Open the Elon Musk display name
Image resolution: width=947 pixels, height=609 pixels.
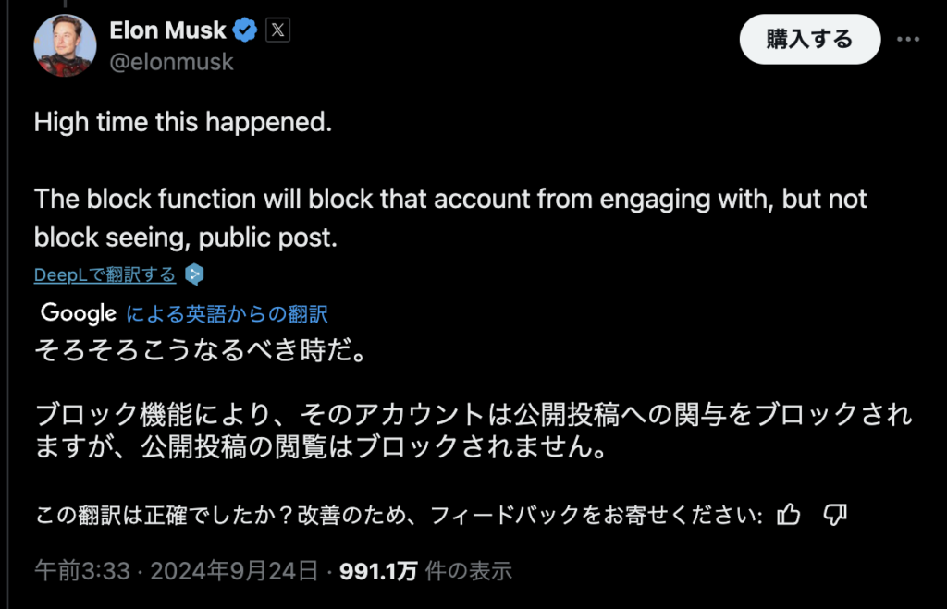tap(168, 30)
